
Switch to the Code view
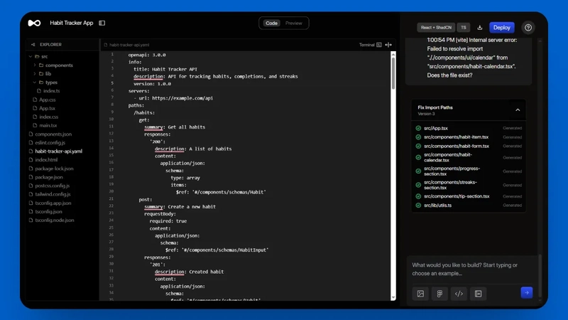[272, 23]
